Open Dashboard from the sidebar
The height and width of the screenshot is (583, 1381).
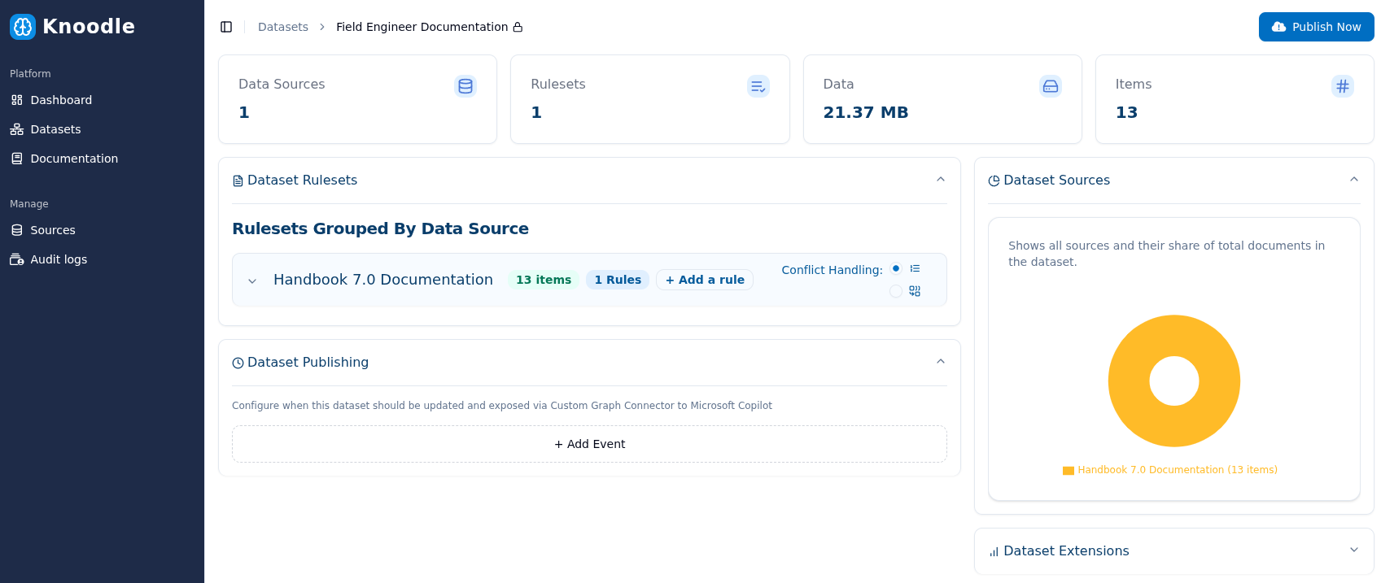click(61, 100)
